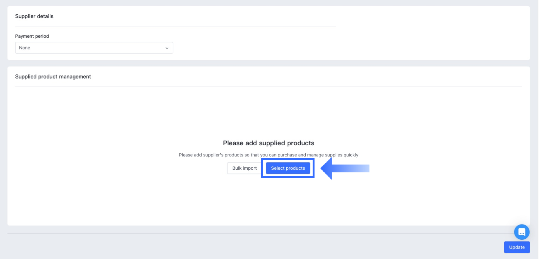The image size is (539, 259).
Task: Click the "Payment period" field label
Action: [x=32, y=36]
